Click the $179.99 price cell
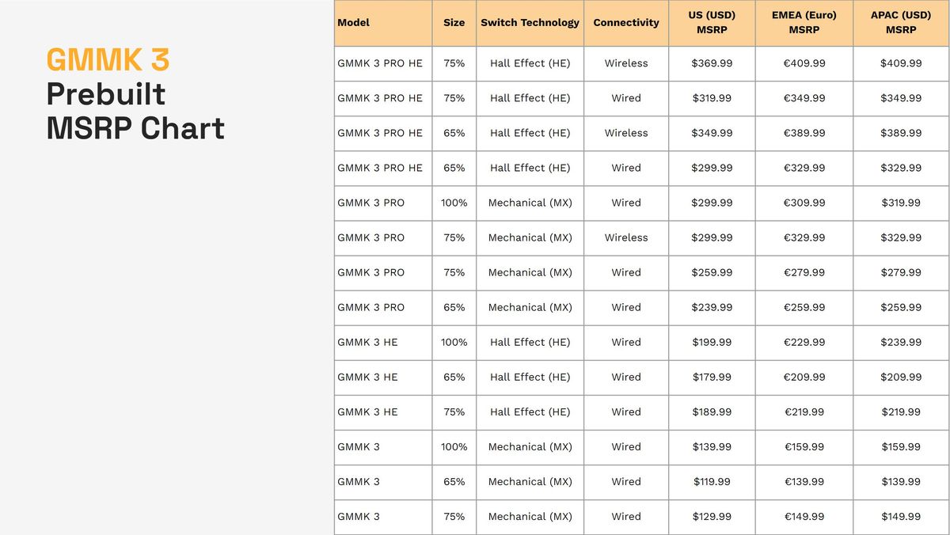950x535 pixels. [x=711, y=377]
